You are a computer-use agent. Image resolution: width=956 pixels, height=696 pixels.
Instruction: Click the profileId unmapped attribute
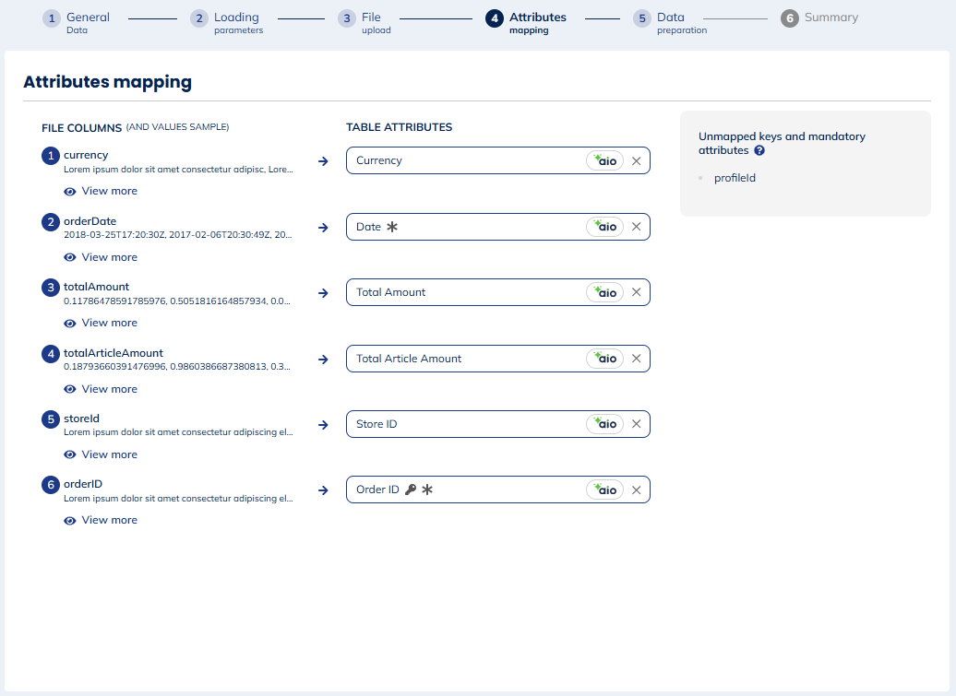tap(735, 178)
